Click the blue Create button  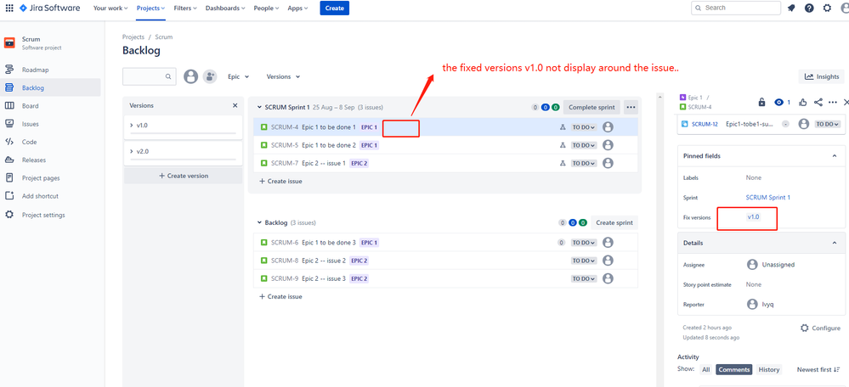335,8
